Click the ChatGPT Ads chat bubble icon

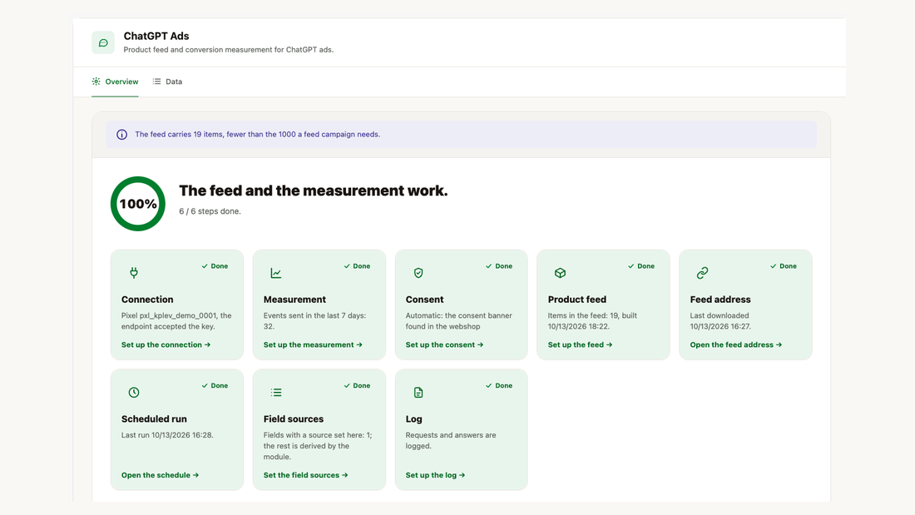102,42
